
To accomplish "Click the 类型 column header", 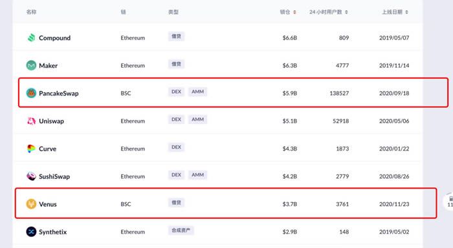I will click(173, 12).
